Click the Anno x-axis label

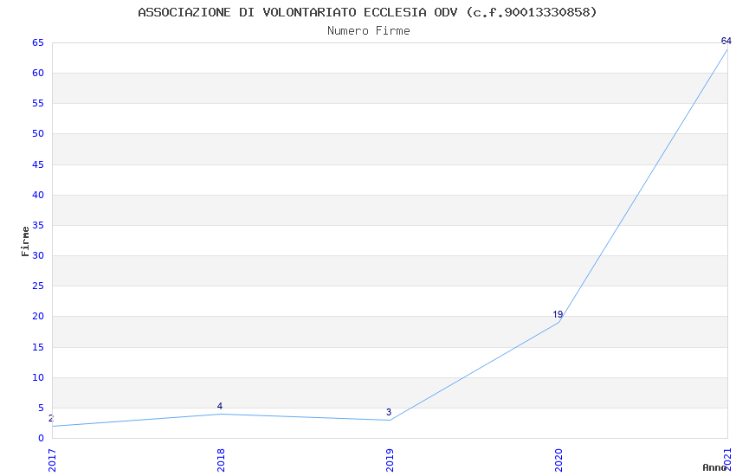(714, 467)
